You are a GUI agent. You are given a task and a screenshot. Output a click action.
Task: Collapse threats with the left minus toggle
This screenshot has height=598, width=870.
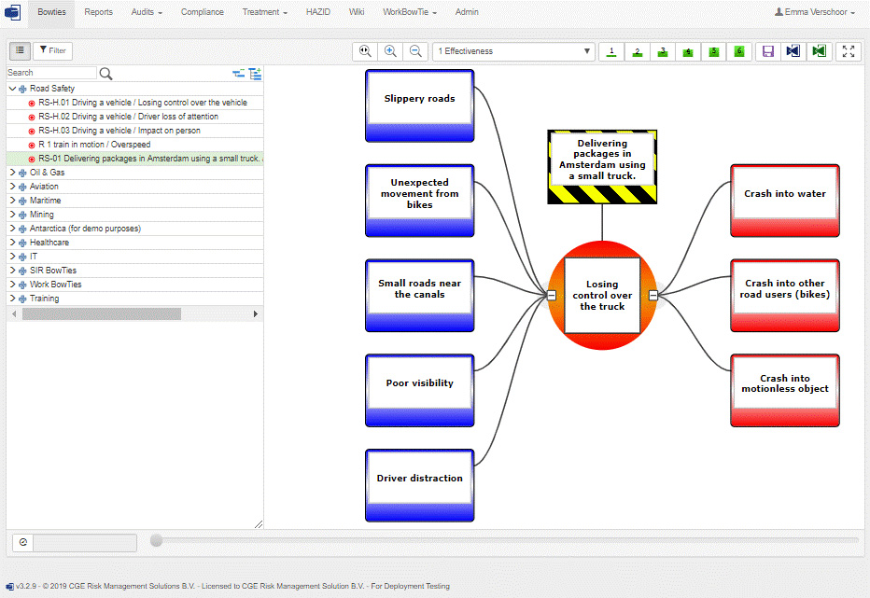[552, 296]
